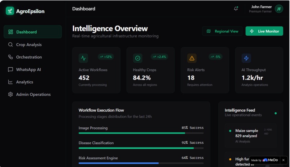The height and width of the screenshot is (167, 290).
Task: Click the Dashboard grid icon in sidebar
Action: tap(10, 32)
